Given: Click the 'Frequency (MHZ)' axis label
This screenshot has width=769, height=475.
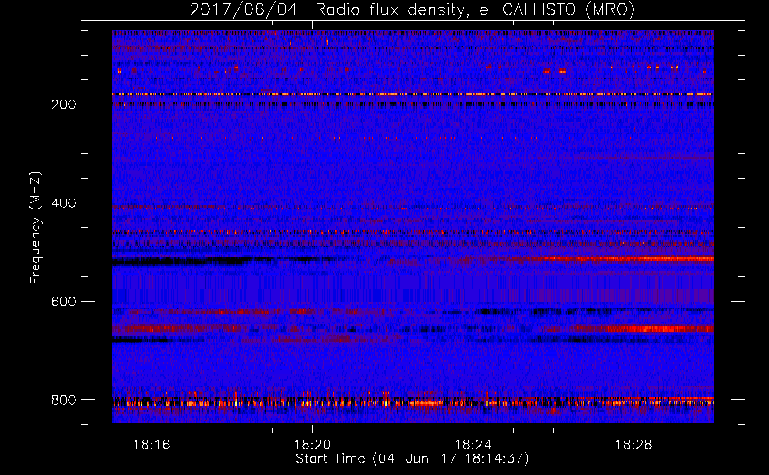Looking at the screenshot, I should (36, 228).
